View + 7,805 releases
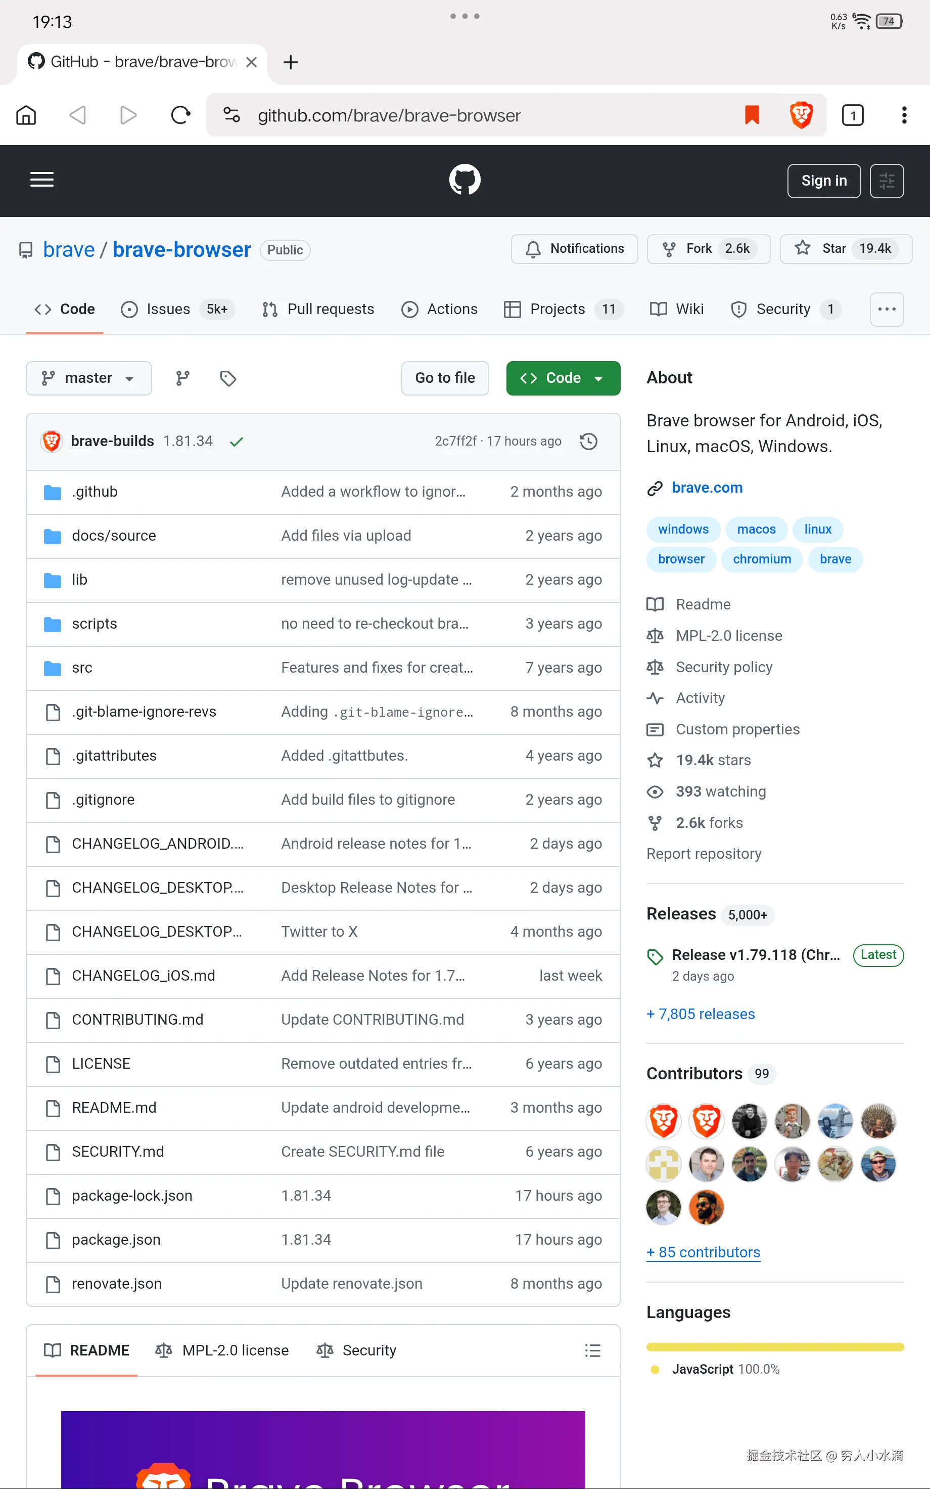 pos(701,1014)
